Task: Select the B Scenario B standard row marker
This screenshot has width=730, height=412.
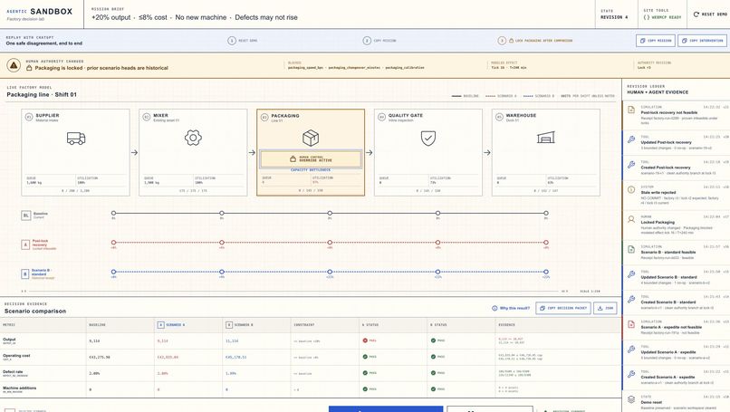Action: pos(26,274)
